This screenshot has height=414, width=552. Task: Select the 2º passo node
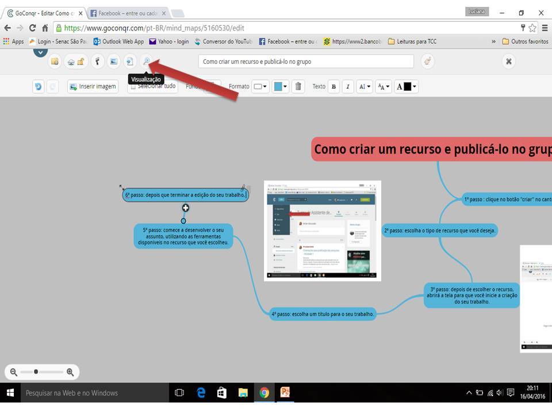pyautogui.click(x=440, y=231)
